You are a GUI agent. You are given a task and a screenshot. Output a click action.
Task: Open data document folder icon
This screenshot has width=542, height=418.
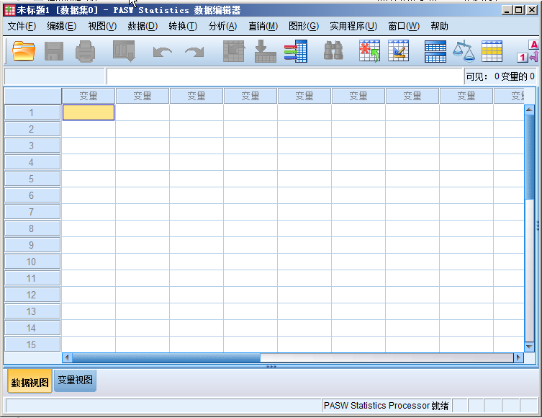[24, 51]
